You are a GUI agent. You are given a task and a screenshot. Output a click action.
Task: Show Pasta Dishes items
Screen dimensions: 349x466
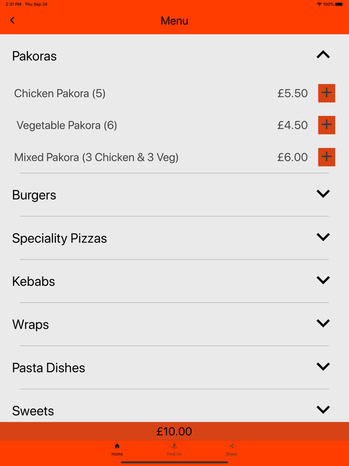[x=323, y=366]
